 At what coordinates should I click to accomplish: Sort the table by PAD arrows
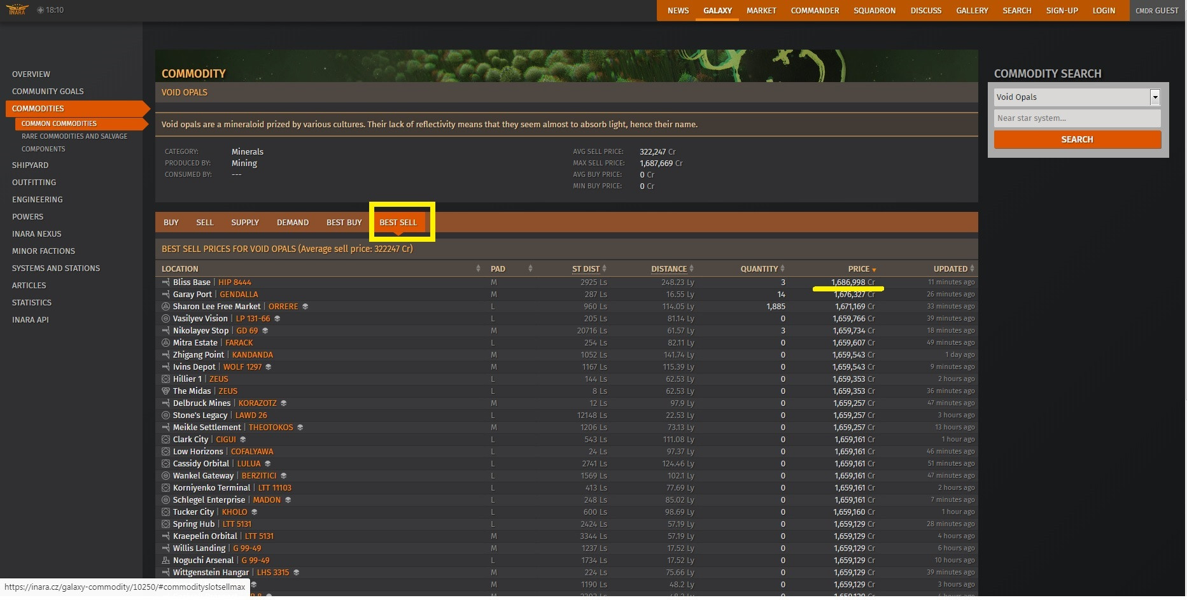click(530, 269)
